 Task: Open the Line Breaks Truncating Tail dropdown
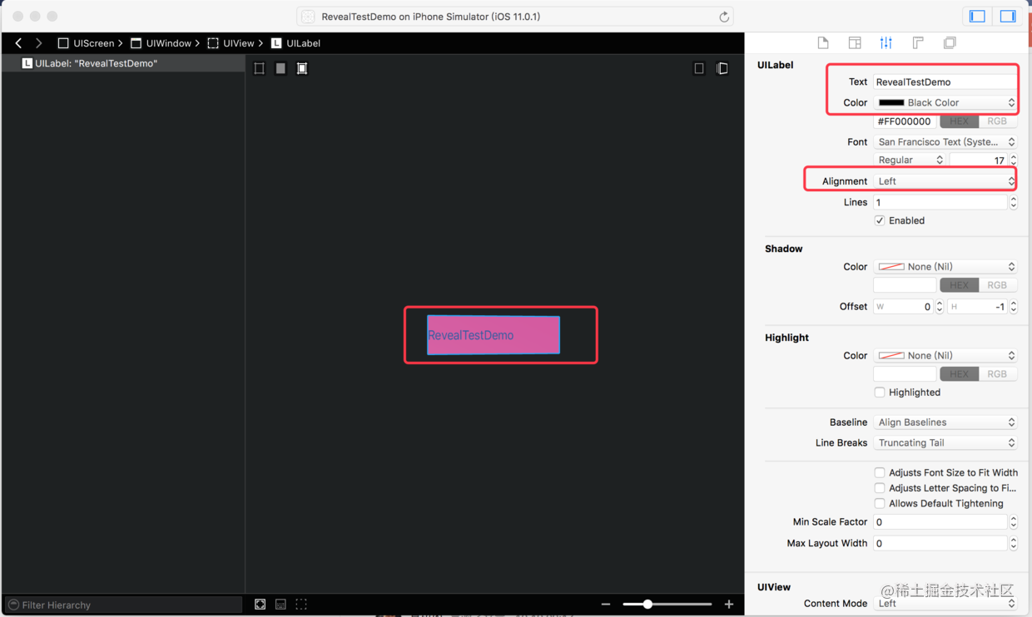(x=945, y=443)
